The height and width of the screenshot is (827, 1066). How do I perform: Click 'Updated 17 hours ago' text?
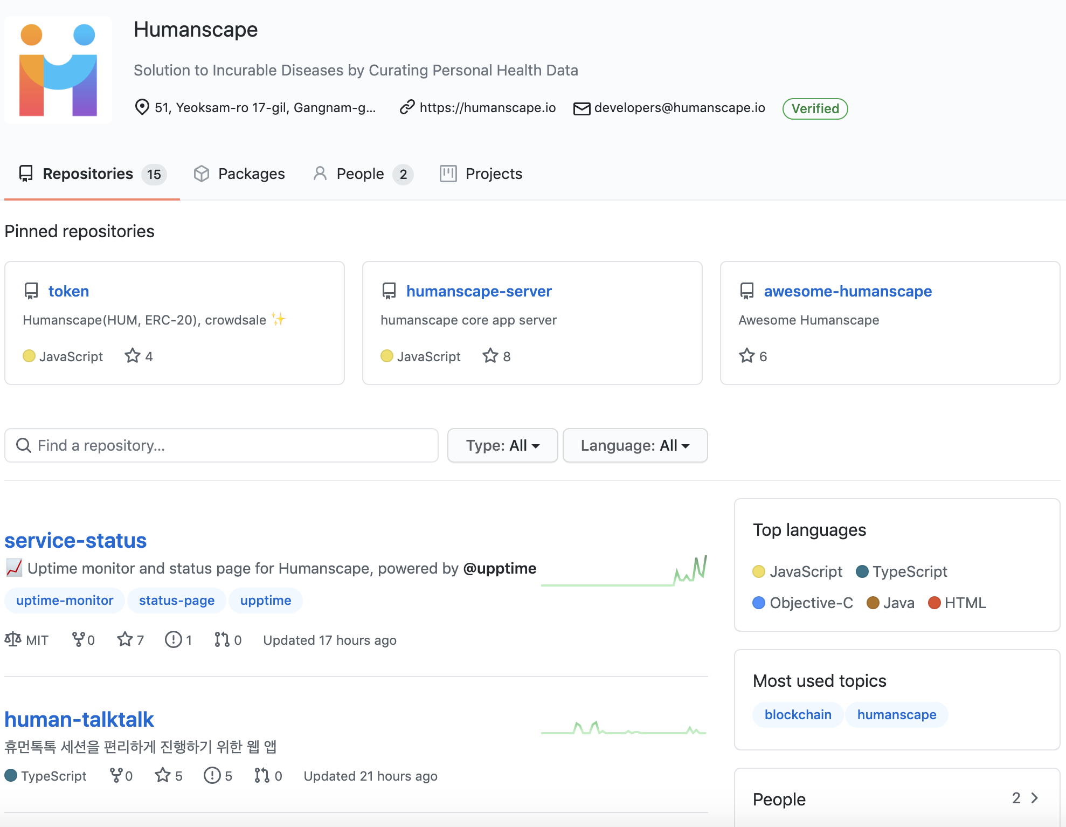(330, 640)
